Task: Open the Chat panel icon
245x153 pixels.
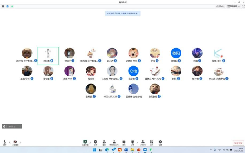Action: pyautogui.click(x=124, y=142)
